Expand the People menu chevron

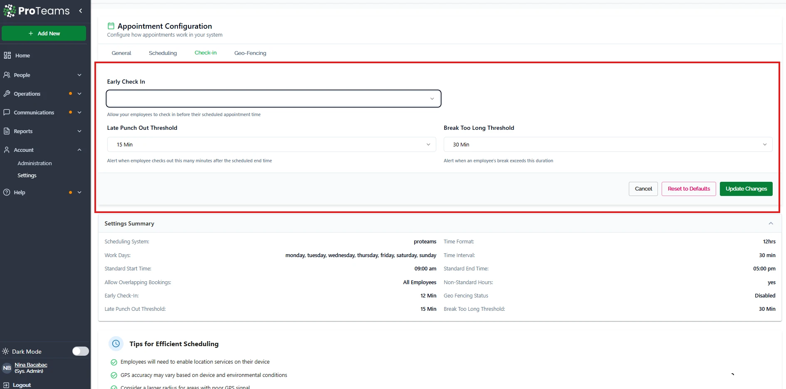pos(79,75)
